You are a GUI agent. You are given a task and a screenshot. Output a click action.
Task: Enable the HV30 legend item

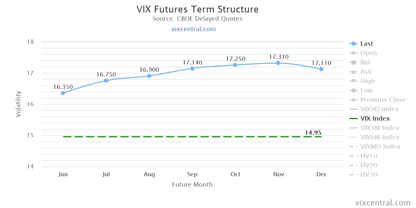(x=369, y=175)
